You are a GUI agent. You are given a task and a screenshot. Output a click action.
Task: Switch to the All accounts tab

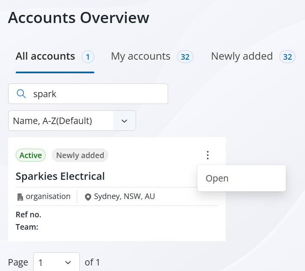tap(45, 56)
